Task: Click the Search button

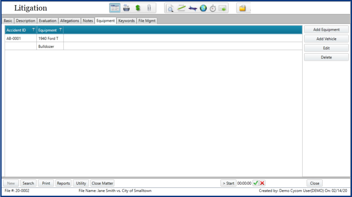Action: click(28, 183)
